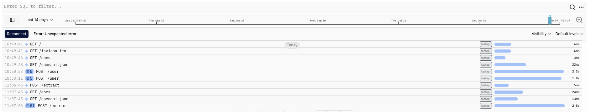Expand the 5 spans of 10:50:53 POST /user
The height and width of the screenshot is (112, 590).
(x=29, y=72)
